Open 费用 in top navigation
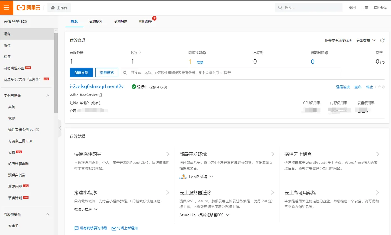This screenshot has width=391, height=235. 352,8
